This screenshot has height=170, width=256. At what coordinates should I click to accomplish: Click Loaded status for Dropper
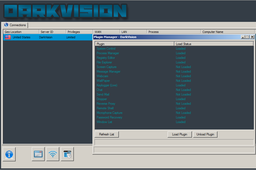tap(181, 99)
